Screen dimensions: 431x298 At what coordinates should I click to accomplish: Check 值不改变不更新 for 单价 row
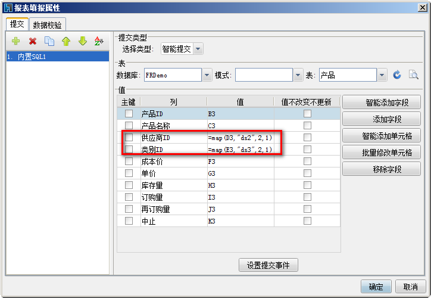point(307,173)
